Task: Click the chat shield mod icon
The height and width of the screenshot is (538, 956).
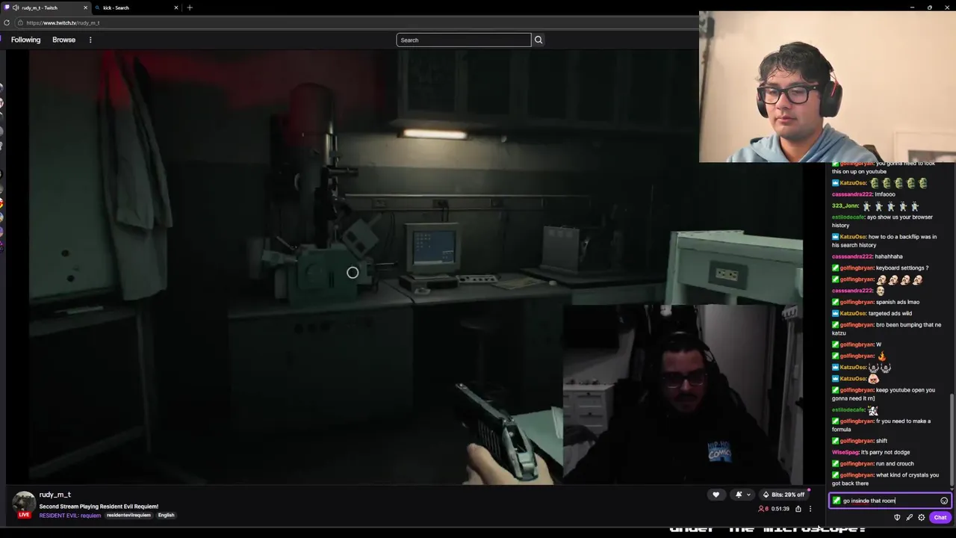Action: [x=897, y=517]
